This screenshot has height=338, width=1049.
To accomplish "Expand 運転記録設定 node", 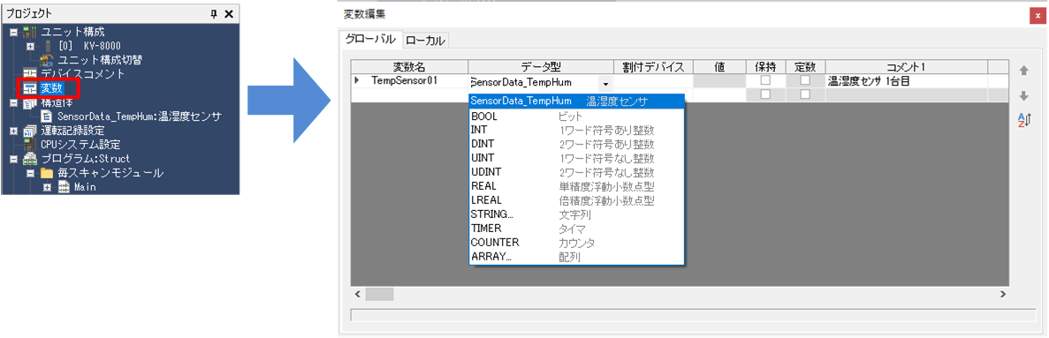I will click(12, 131).
